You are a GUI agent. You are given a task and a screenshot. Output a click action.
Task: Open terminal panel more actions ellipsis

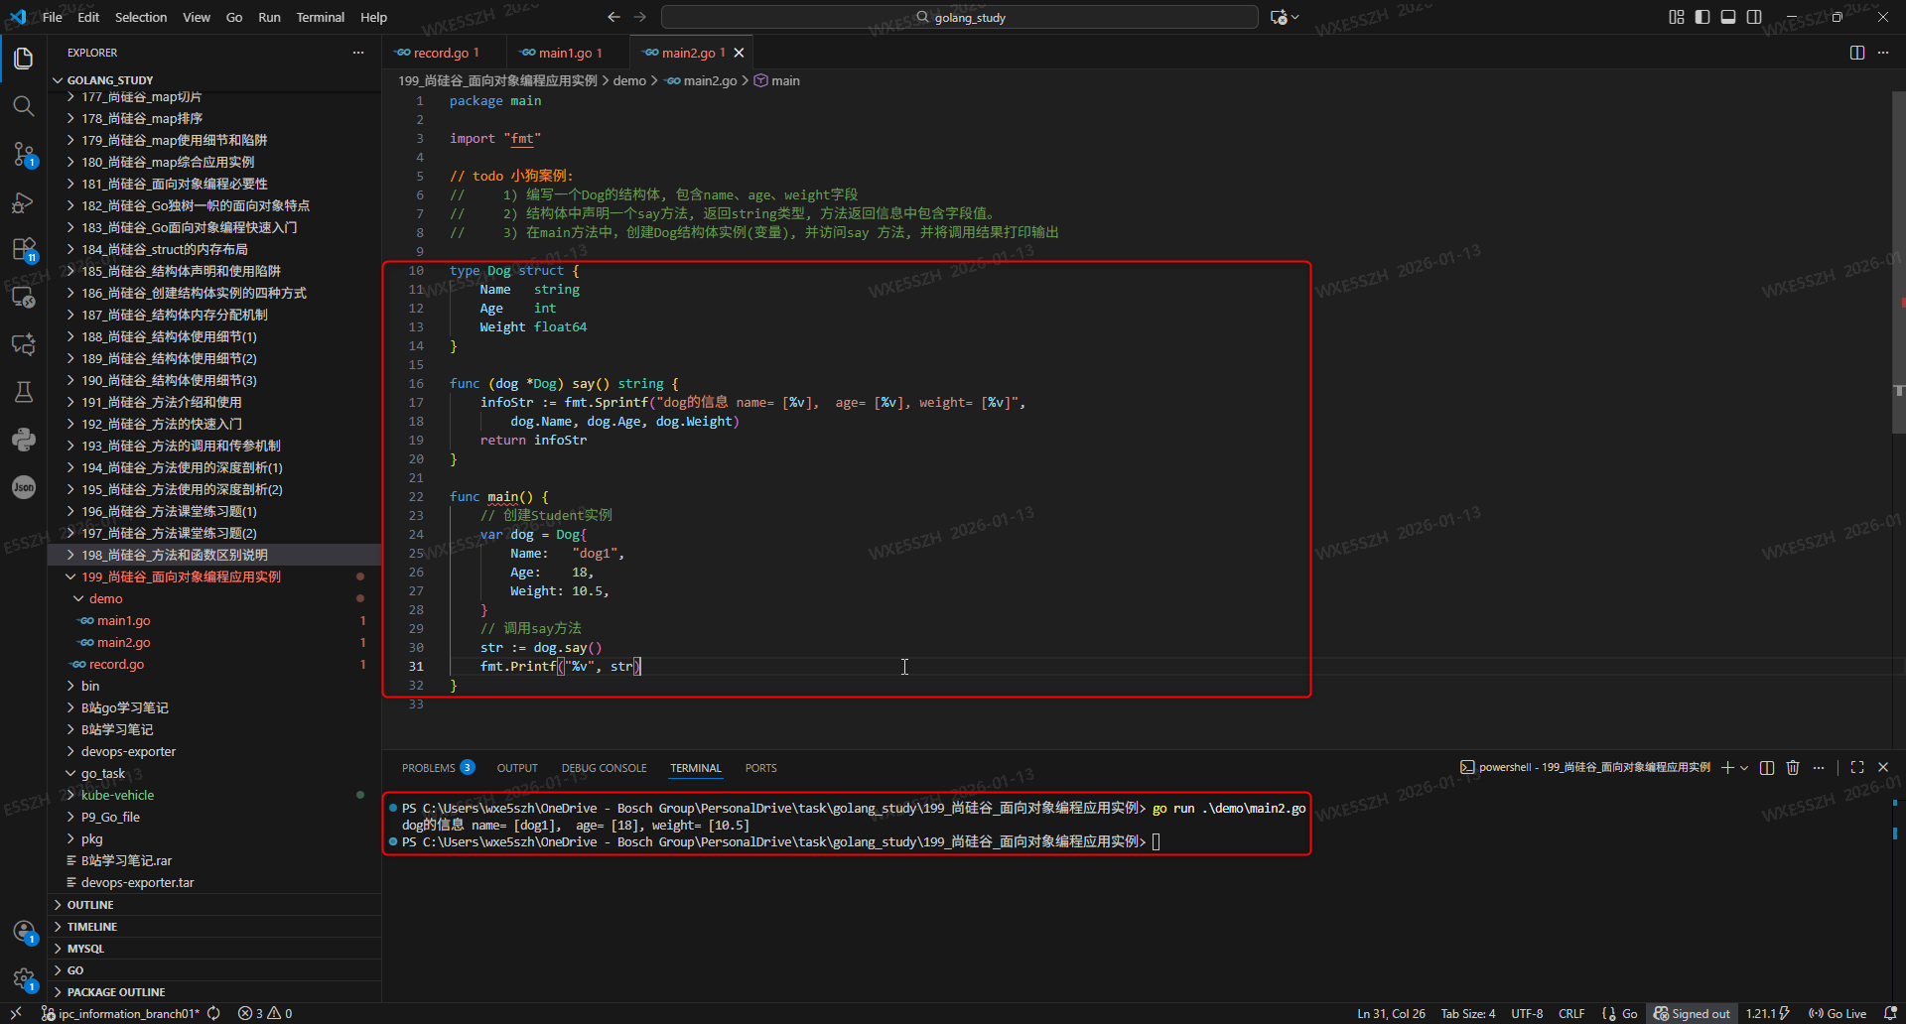(1819, 767)
